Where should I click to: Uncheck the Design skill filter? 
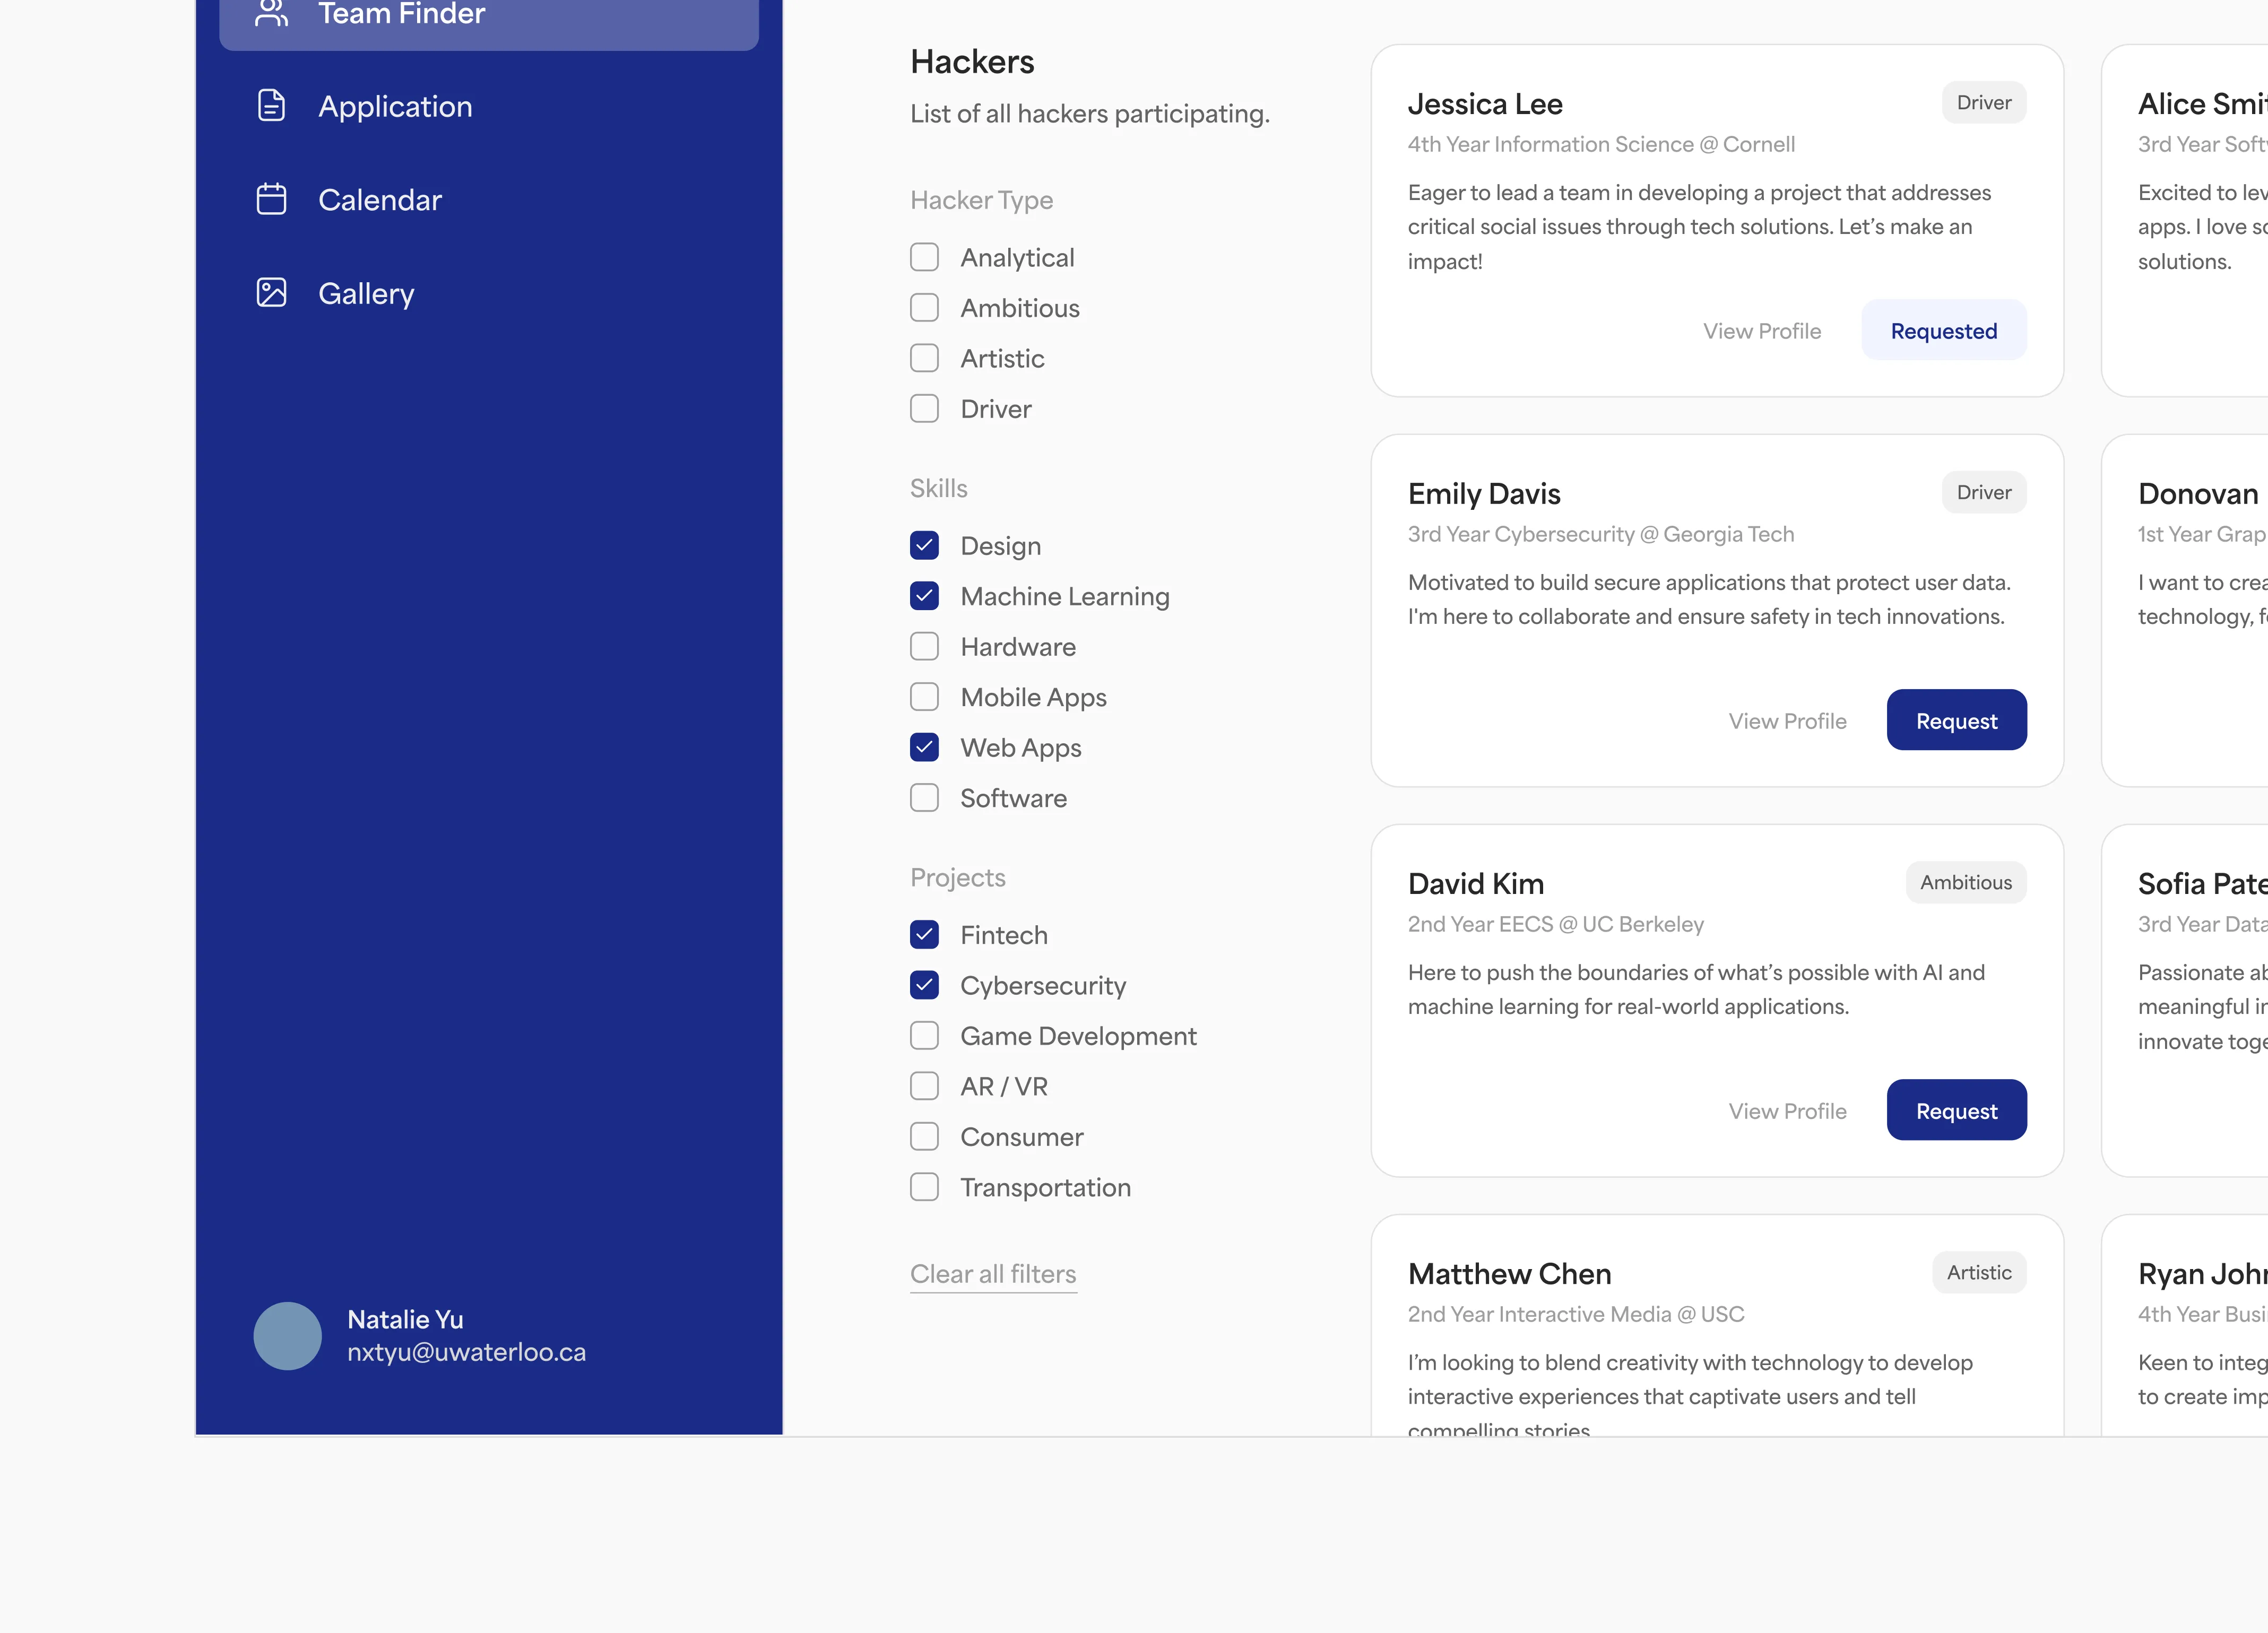[x=924, y=546]
